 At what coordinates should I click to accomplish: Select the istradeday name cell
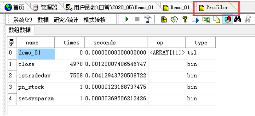click(x=36, y=76)
